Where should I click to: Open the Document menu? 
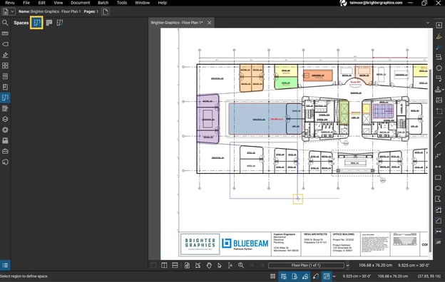coord(81,3)
